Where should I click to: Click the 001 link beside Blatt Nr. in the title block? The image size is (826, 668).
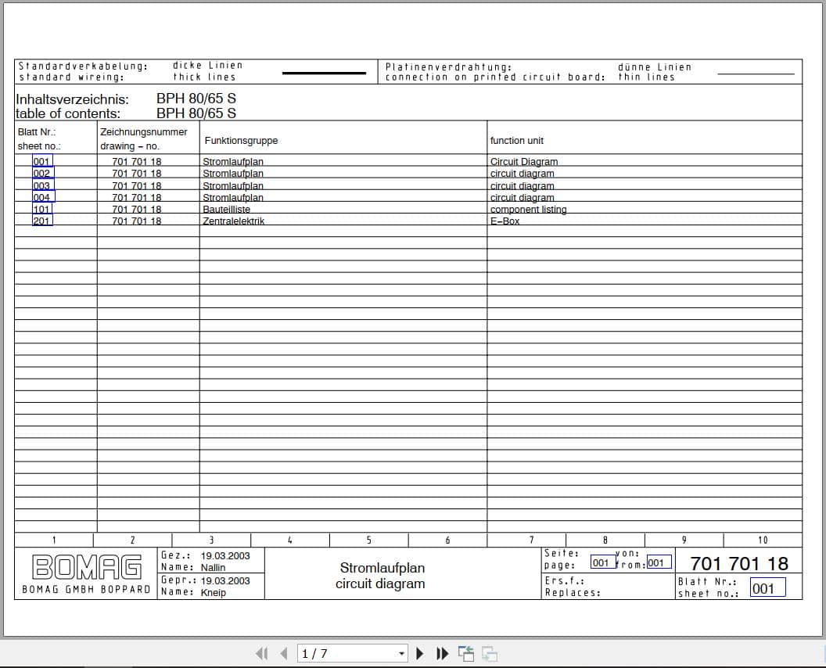tap(767, 588)
